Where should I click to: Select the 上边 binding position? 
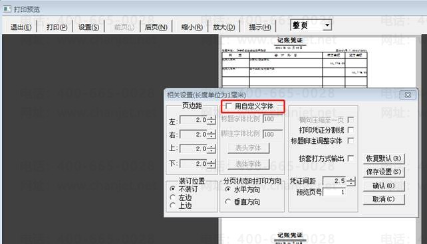tap(172, 206)
